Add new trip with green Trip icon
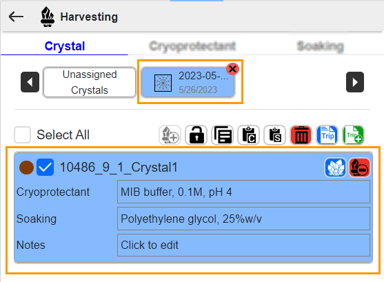This screenshot has width=384, height=282. [354, 135]
